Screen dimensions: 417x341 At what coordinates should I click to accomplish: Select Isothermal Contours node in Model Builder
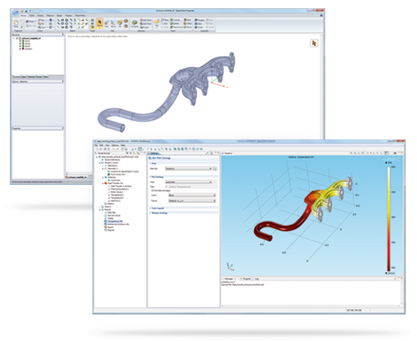[x=118, y=224]
